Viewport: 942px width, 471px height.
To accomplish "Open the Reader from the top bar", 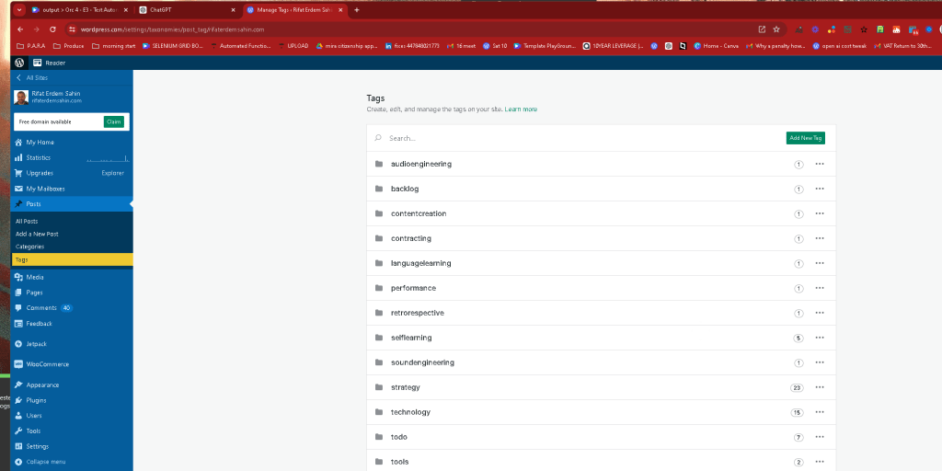I will (50, 63).
